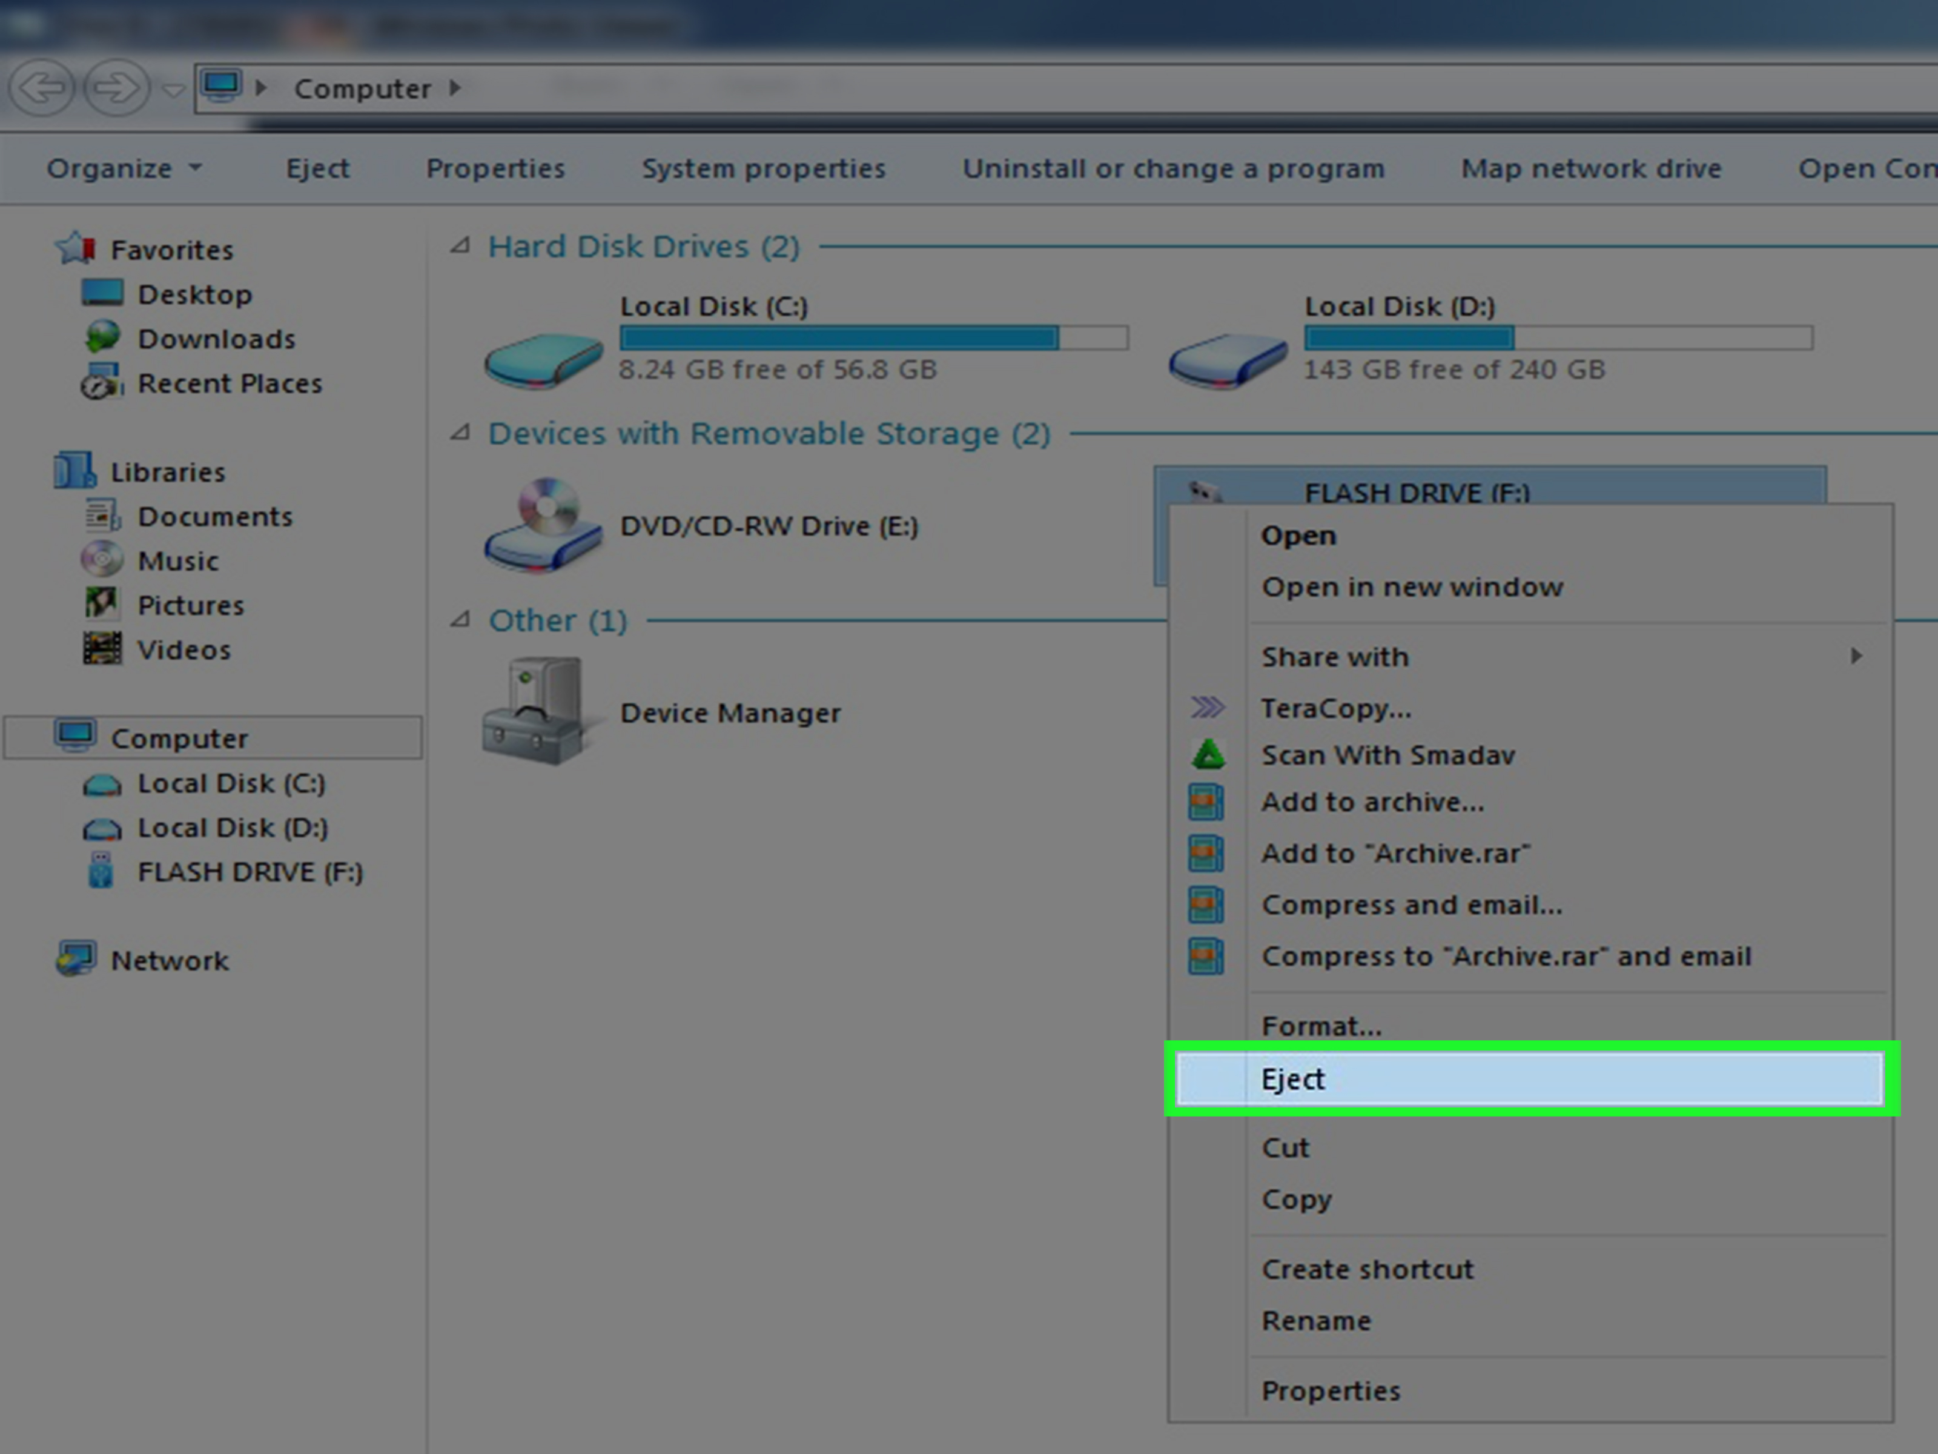1938x1454 pixels.
Task: Select the DVD/CD-RW Drive (E:) icon
Action: point(543,524)
